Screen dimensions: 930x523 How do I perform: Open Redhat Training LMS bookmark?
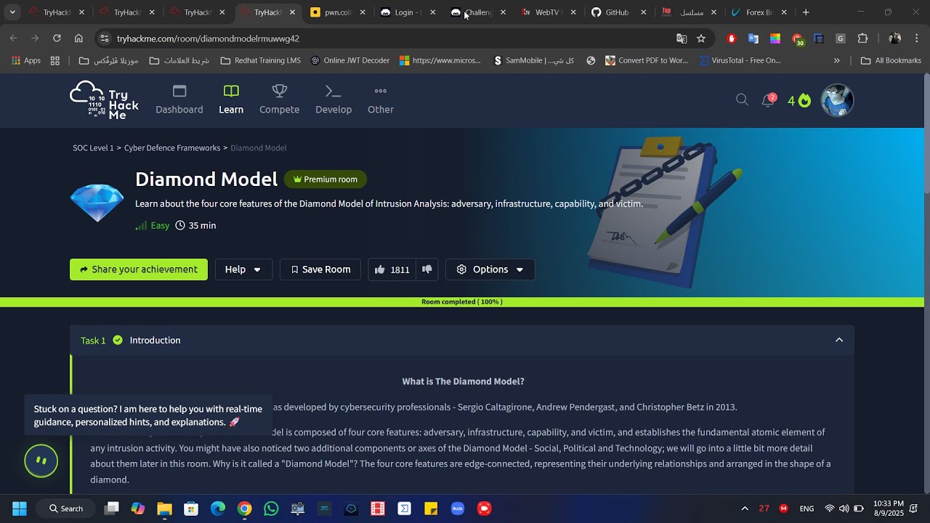pyautogui.click(x=260, y=60)
